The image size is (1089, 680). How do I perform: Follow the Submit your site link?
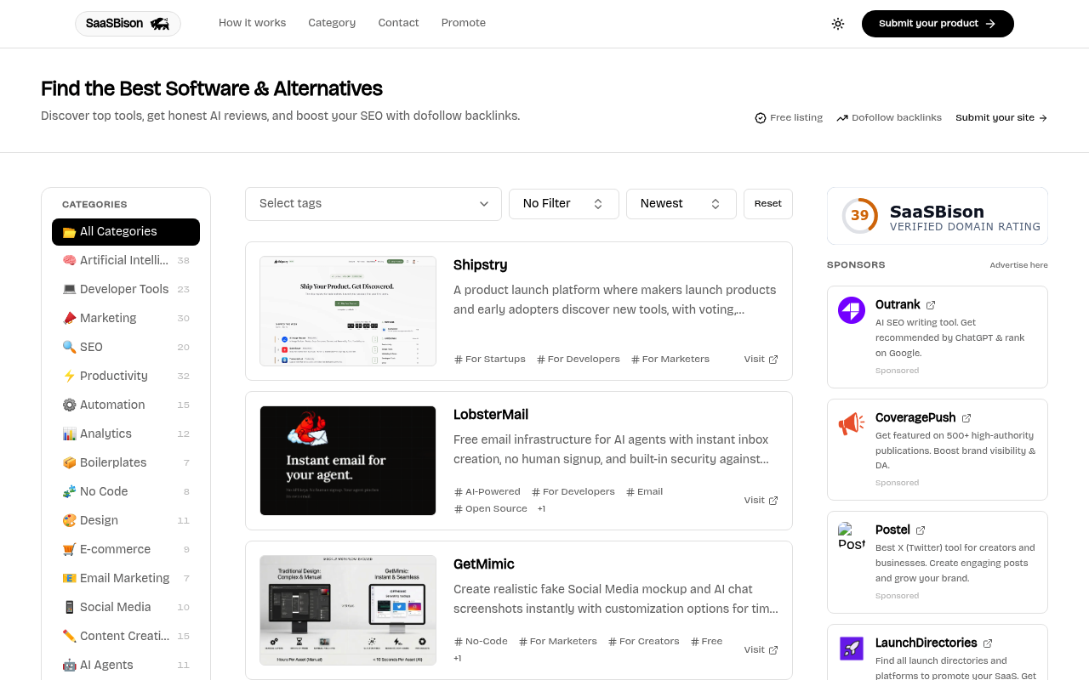click(x=1001, y=118)
